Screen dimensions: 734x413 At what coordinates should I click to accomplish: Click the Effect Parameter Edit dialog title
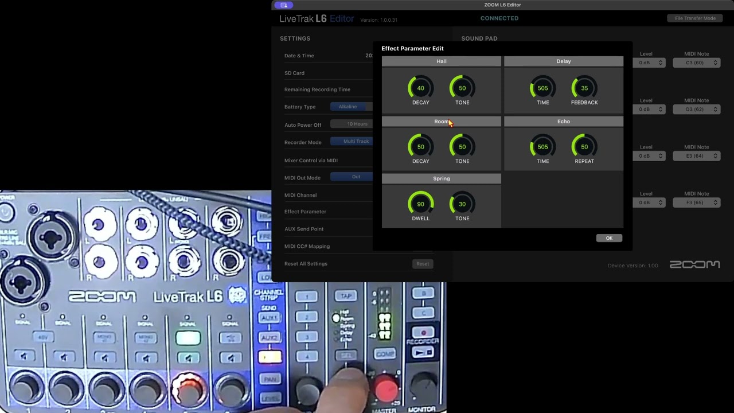tap(412, 49)
